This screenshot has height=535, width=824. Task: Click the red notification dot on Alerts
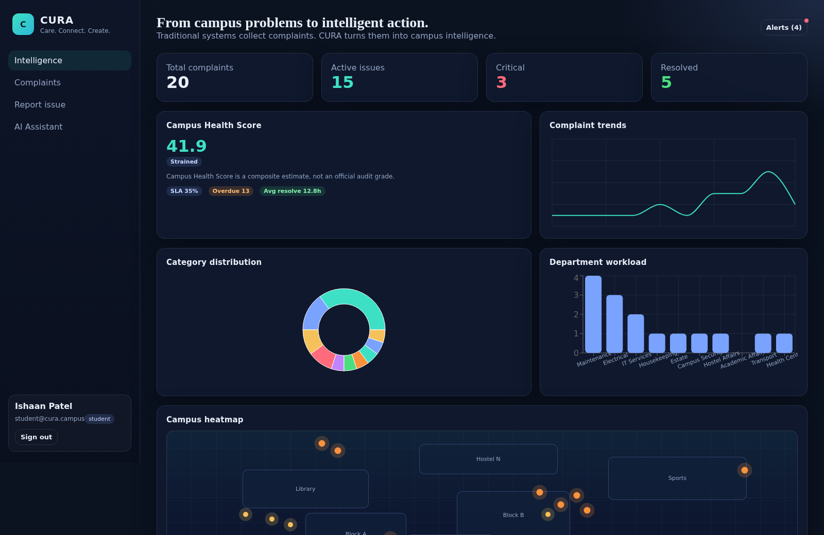(x=806, y=21)
